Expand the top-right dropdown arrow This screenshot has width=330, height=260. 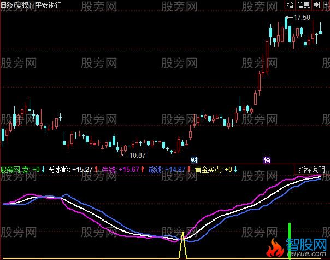326,5
